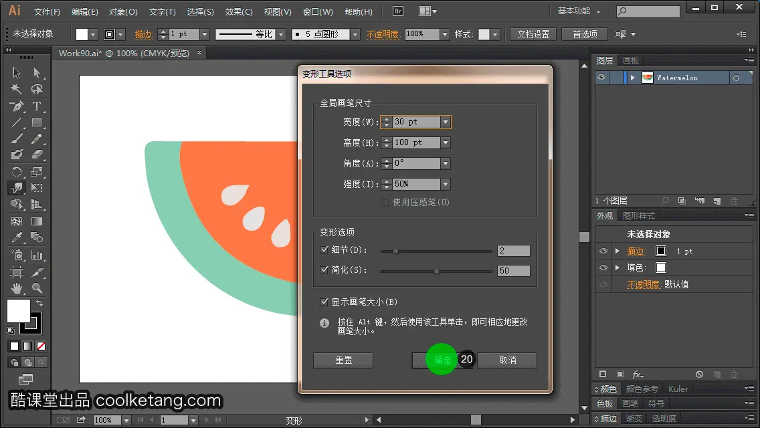The image size is (760, 428).
Task: Open the 基本功能 workspace dropdown
Action: tap(579, 11)
